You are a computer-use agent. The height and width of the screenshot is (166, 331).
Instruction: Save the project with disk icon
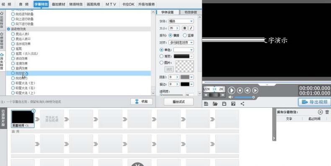click(224, 104)
